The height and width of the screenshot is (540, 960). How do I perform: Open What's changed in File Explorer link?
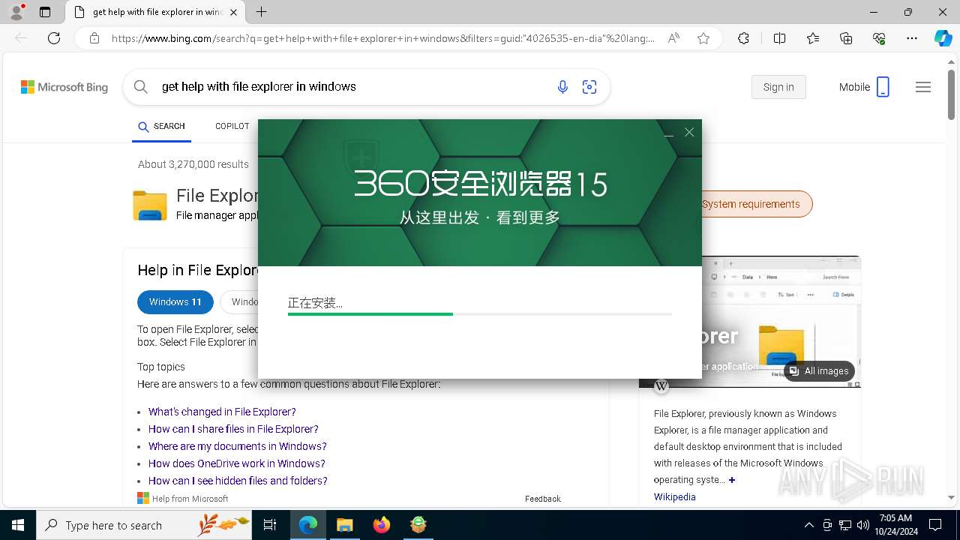tap(222, 412)
